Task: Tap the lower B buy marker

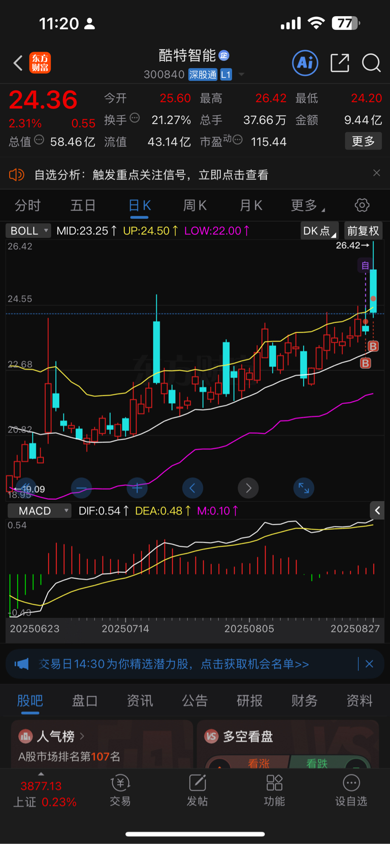Action: (366, 363)
